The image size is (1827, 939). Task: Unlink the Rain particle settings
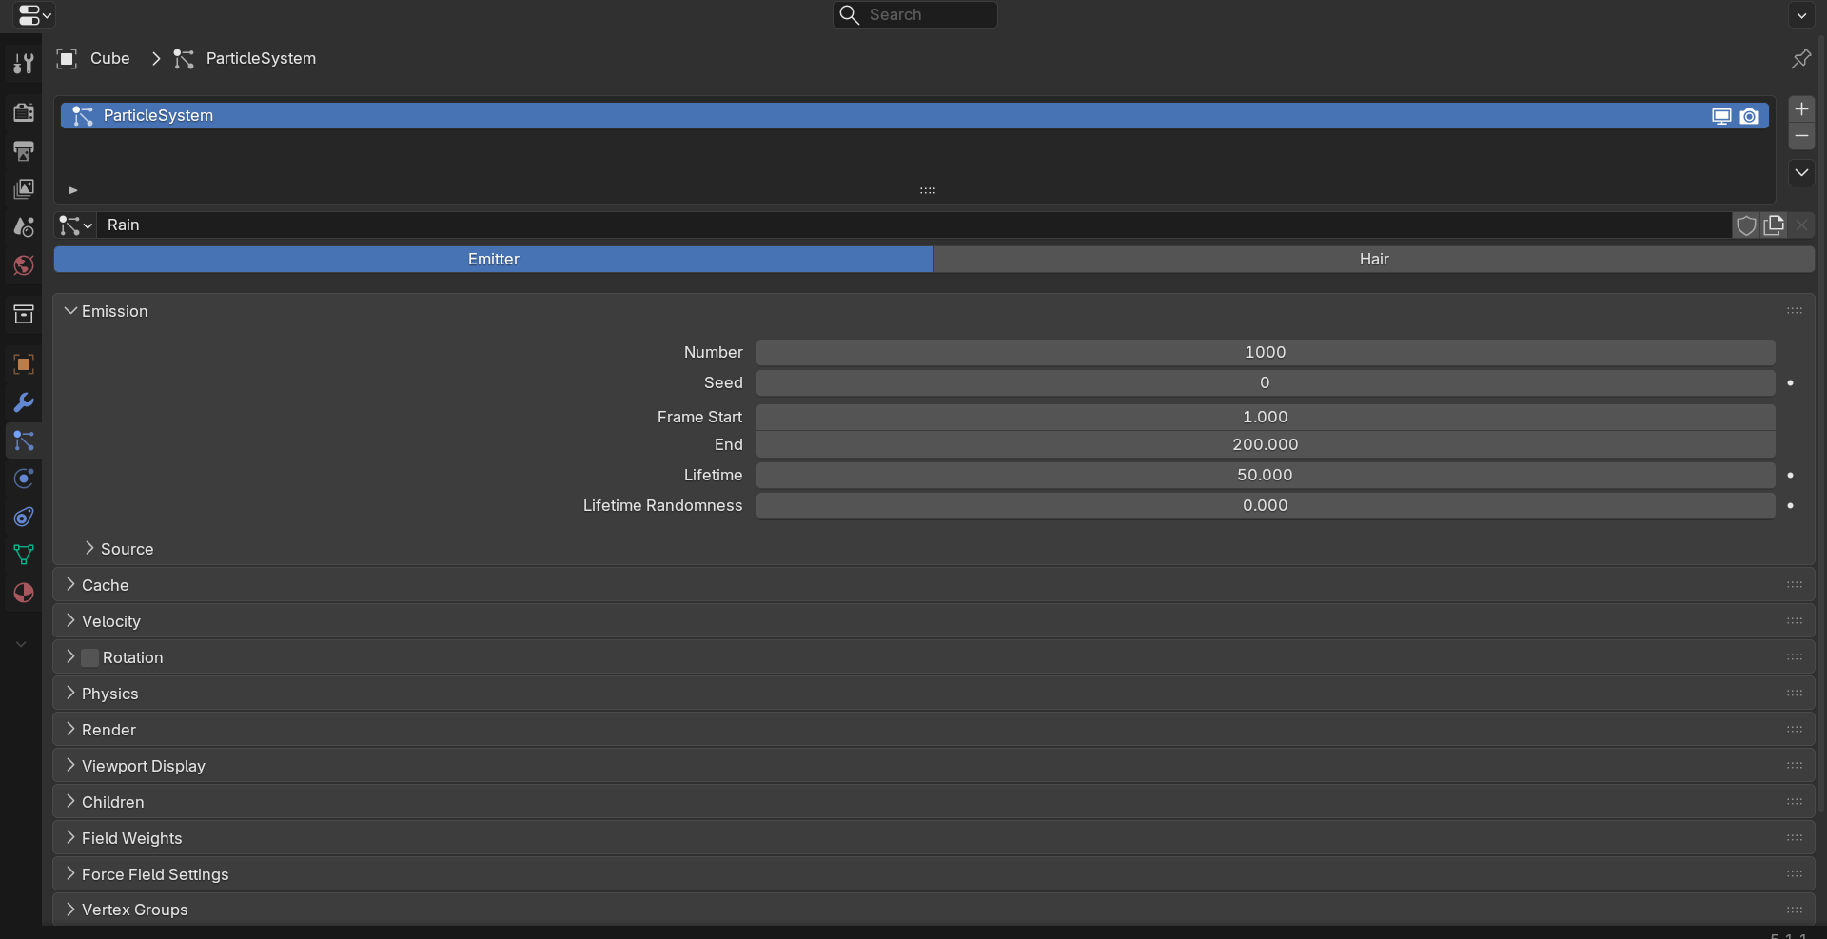[1801, 225]
